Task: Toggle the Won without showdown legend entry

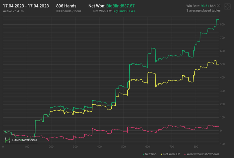Action: click(202, 154)
